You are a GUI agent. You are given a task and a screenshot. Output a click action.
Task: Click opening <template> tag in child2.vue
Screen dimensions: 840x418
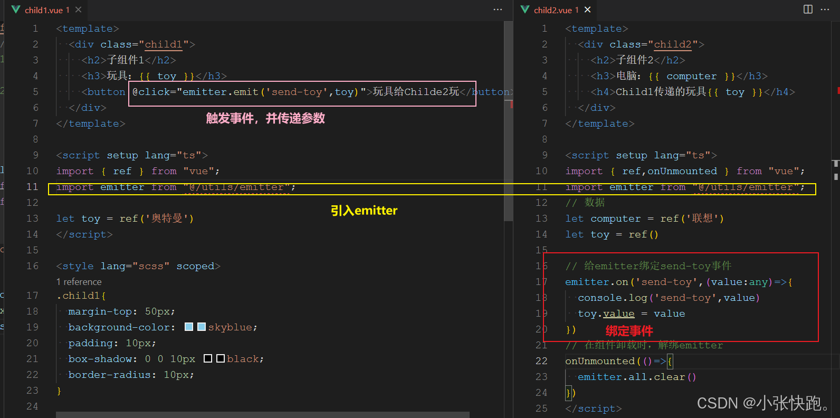pos(597,28)
